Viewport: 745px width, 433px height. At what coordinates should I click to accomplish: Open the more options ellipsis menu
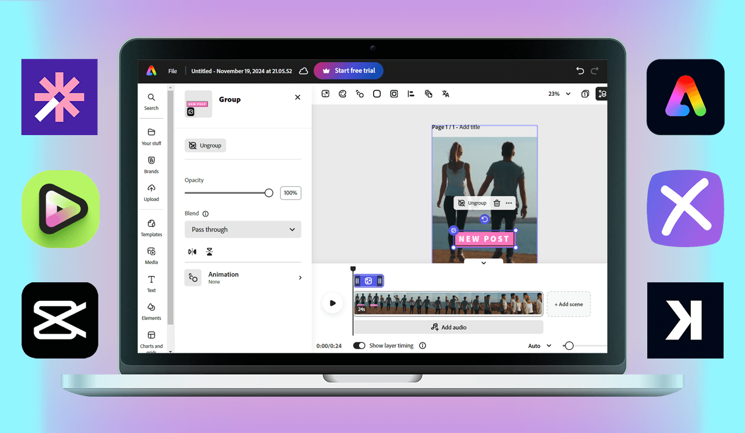click(x=509, y=203)
